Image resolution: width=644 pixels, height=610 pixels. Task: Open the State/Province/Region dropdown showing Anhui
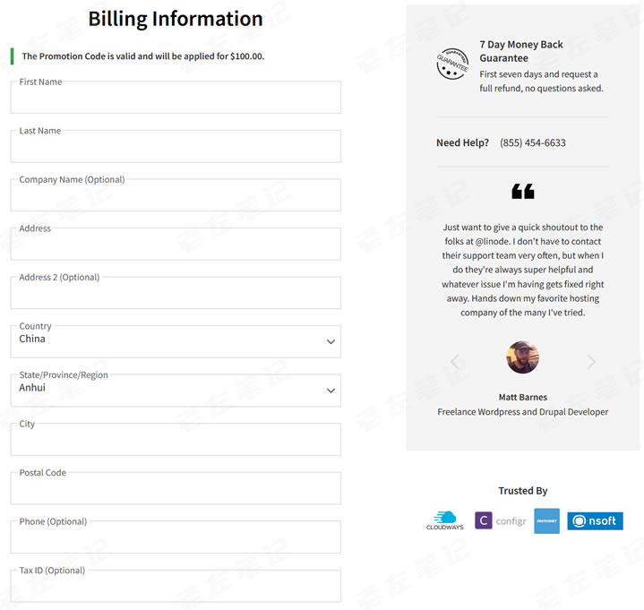[x=176, y=391]
